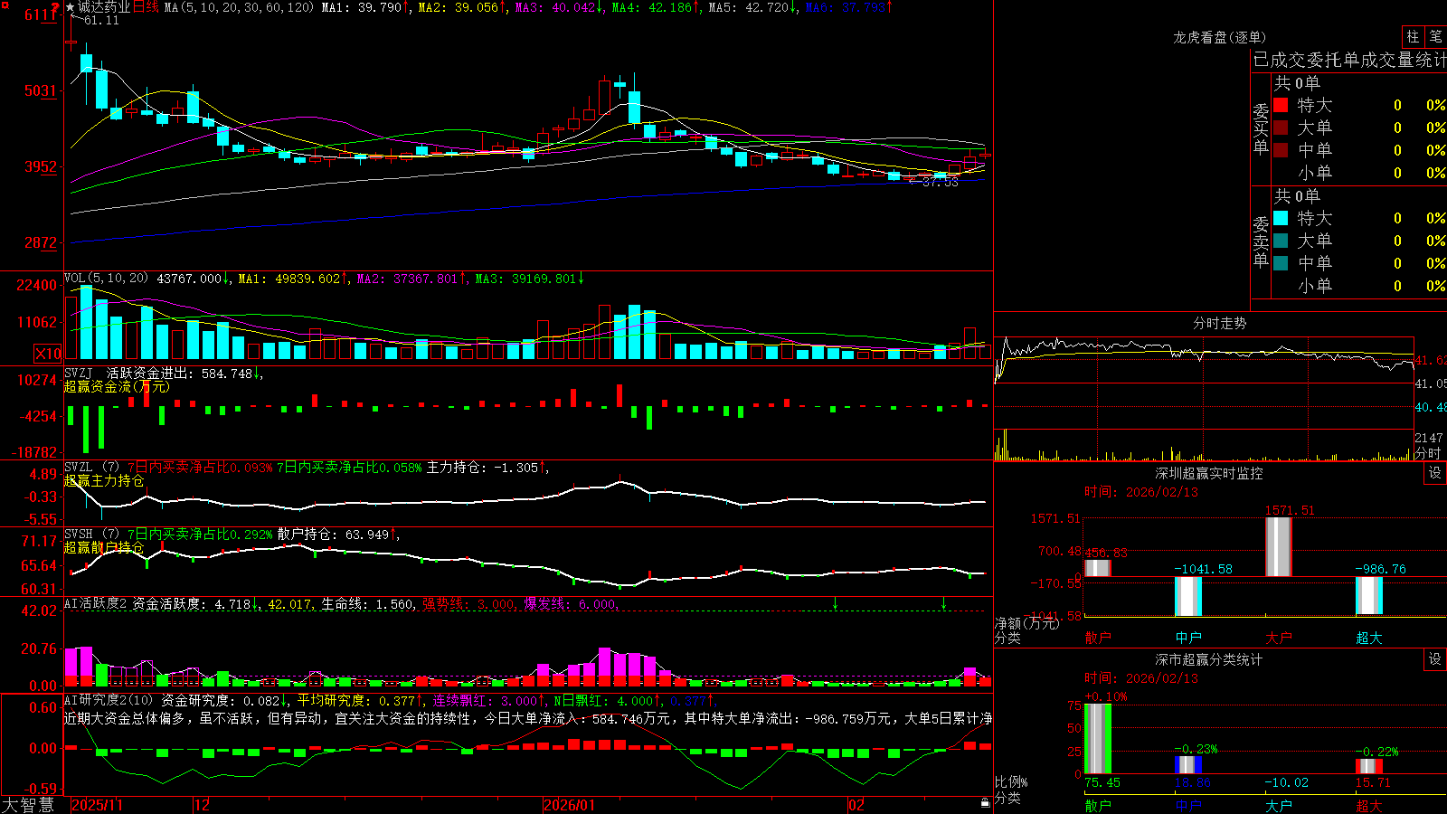Click the star favorite icon beside 诚达药业
Screen dimensions: 1447x814
(71, 7)
